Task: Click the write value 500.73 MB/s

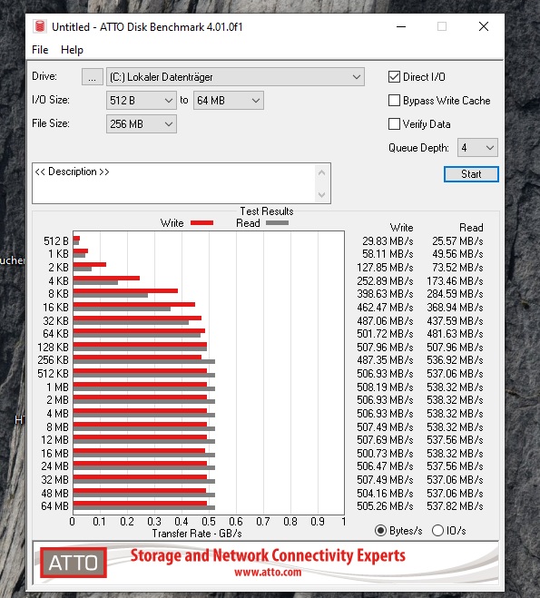Action: pyautogui.click(x=385, y=454)
